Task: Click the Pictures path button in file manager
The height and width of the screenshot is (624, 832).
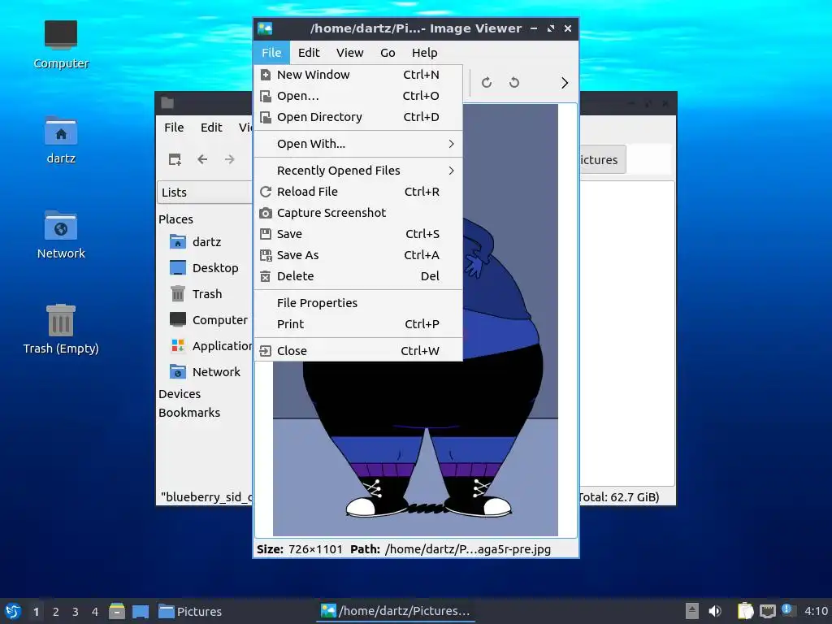Action: [x=602, y=160]
